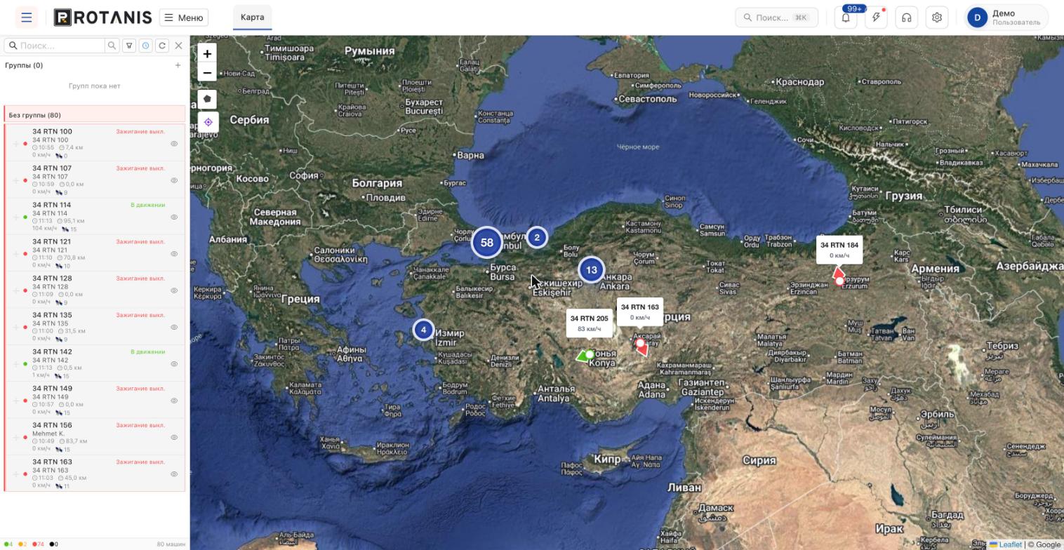Select vehicle 34 RTN 156 Mehmet K.
This screenshot has height=550, width=1064.
click(95, 437)
